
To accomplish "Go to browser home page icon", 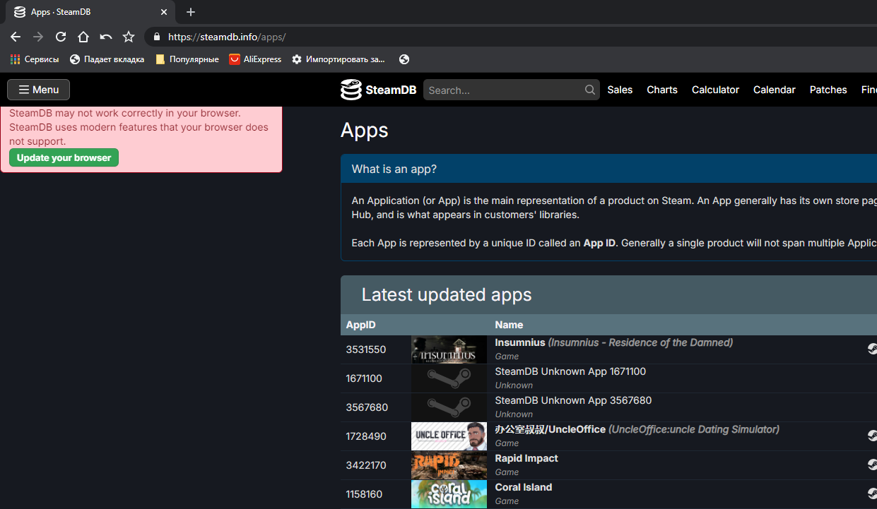I will tap(83, 37).
